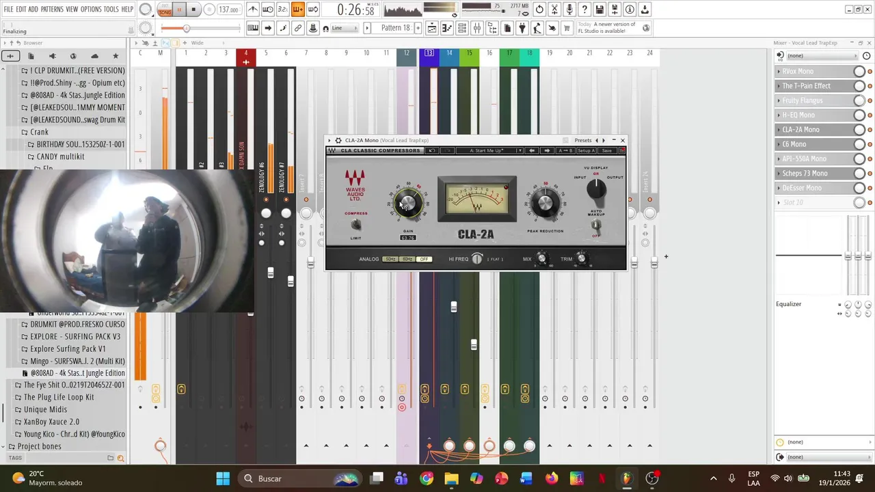The image size is (875, 492).
Task: Open the Piano roll view icon
Action: [x=447, y=28]
